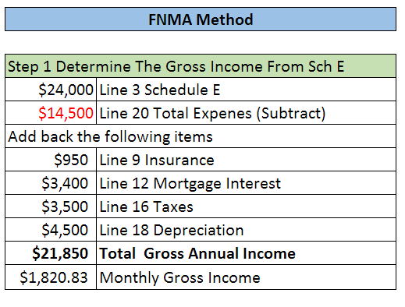Select the red $14,500 expenses cell
This screenshot has width=405, height=307.
pyautogui.click(x=51, y=113)
